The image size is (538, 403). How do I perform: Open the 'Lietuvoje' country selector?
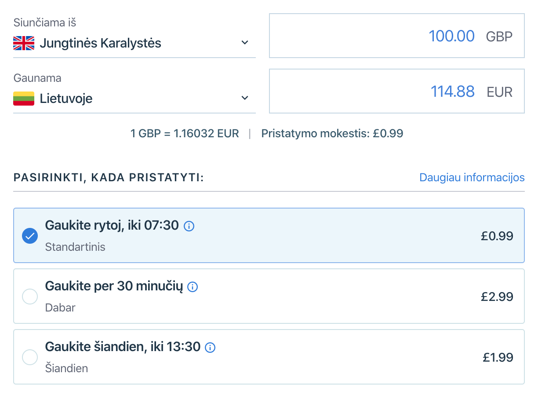point(66,99)
